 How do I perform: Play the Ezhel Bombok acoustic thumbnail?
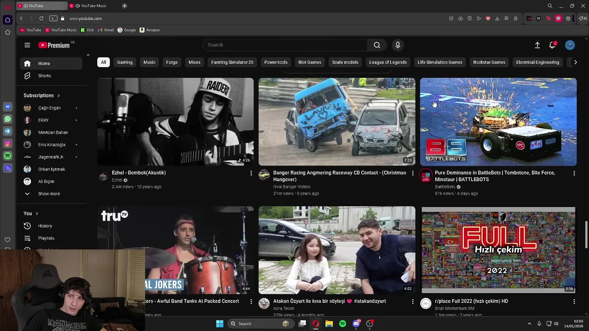175,122
